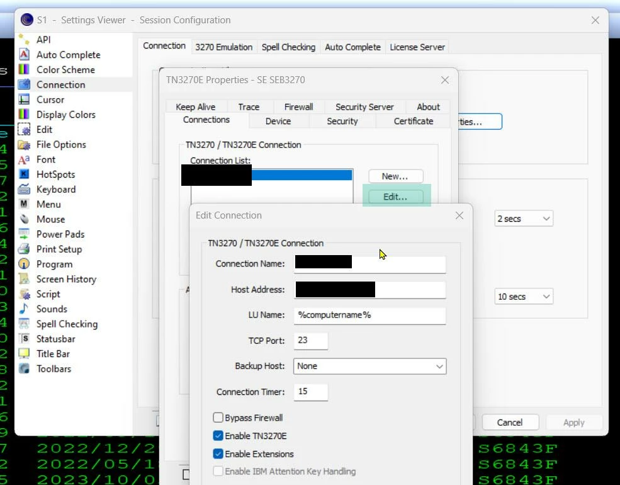620x485 pixels.
Task: Open File Options folder icon
Action: 24,144
